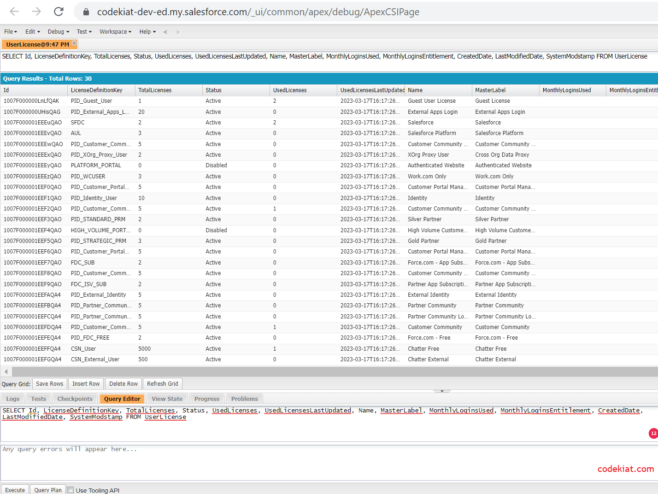Click the browser address bar URL
This screenshot has height=494, width=658.
(258, 12)
